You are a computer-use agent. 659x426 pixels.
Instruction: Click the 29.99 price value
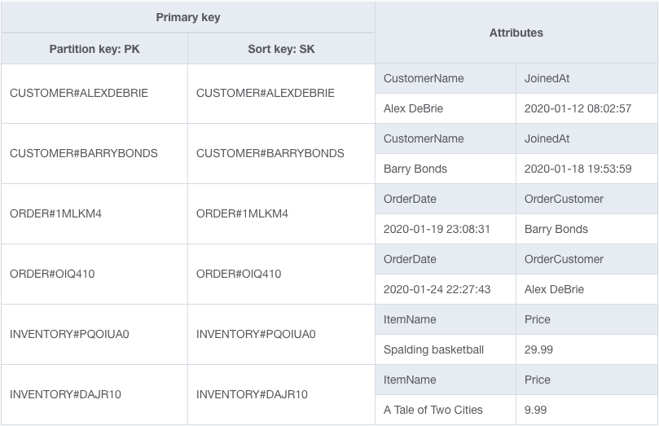[538, 349]
